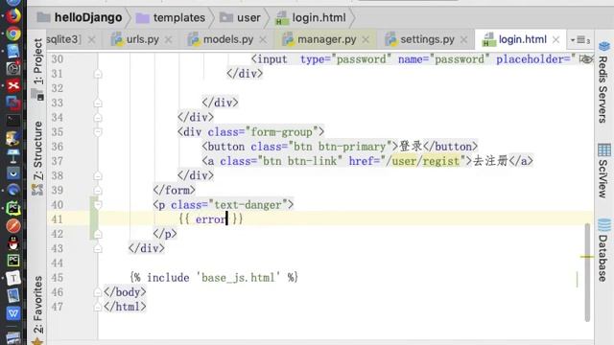Toggle the eye inspection icon in editor corner
614x345 pixels.
point(586,59)
